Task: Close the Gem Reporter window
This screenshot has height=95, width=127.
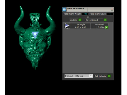Action: pyautogui.click(x=112, y=9)
